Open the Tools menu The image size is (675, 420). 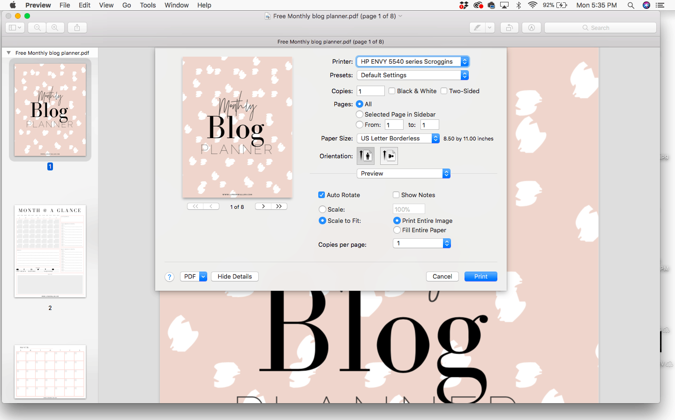click(148, 5)
